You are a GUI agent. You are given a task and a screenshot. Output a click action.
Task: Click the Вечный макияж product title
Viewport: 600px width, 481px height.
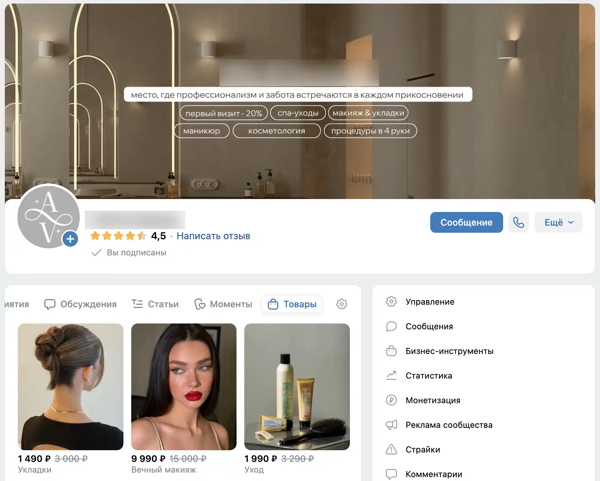[164, 470]
